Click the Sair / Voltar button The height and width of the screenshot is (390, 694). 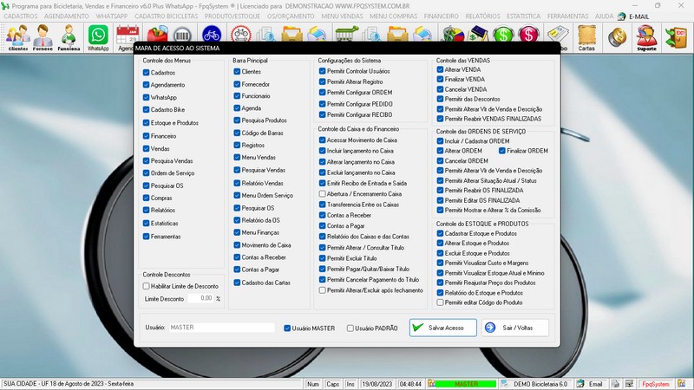coord(515,328)
